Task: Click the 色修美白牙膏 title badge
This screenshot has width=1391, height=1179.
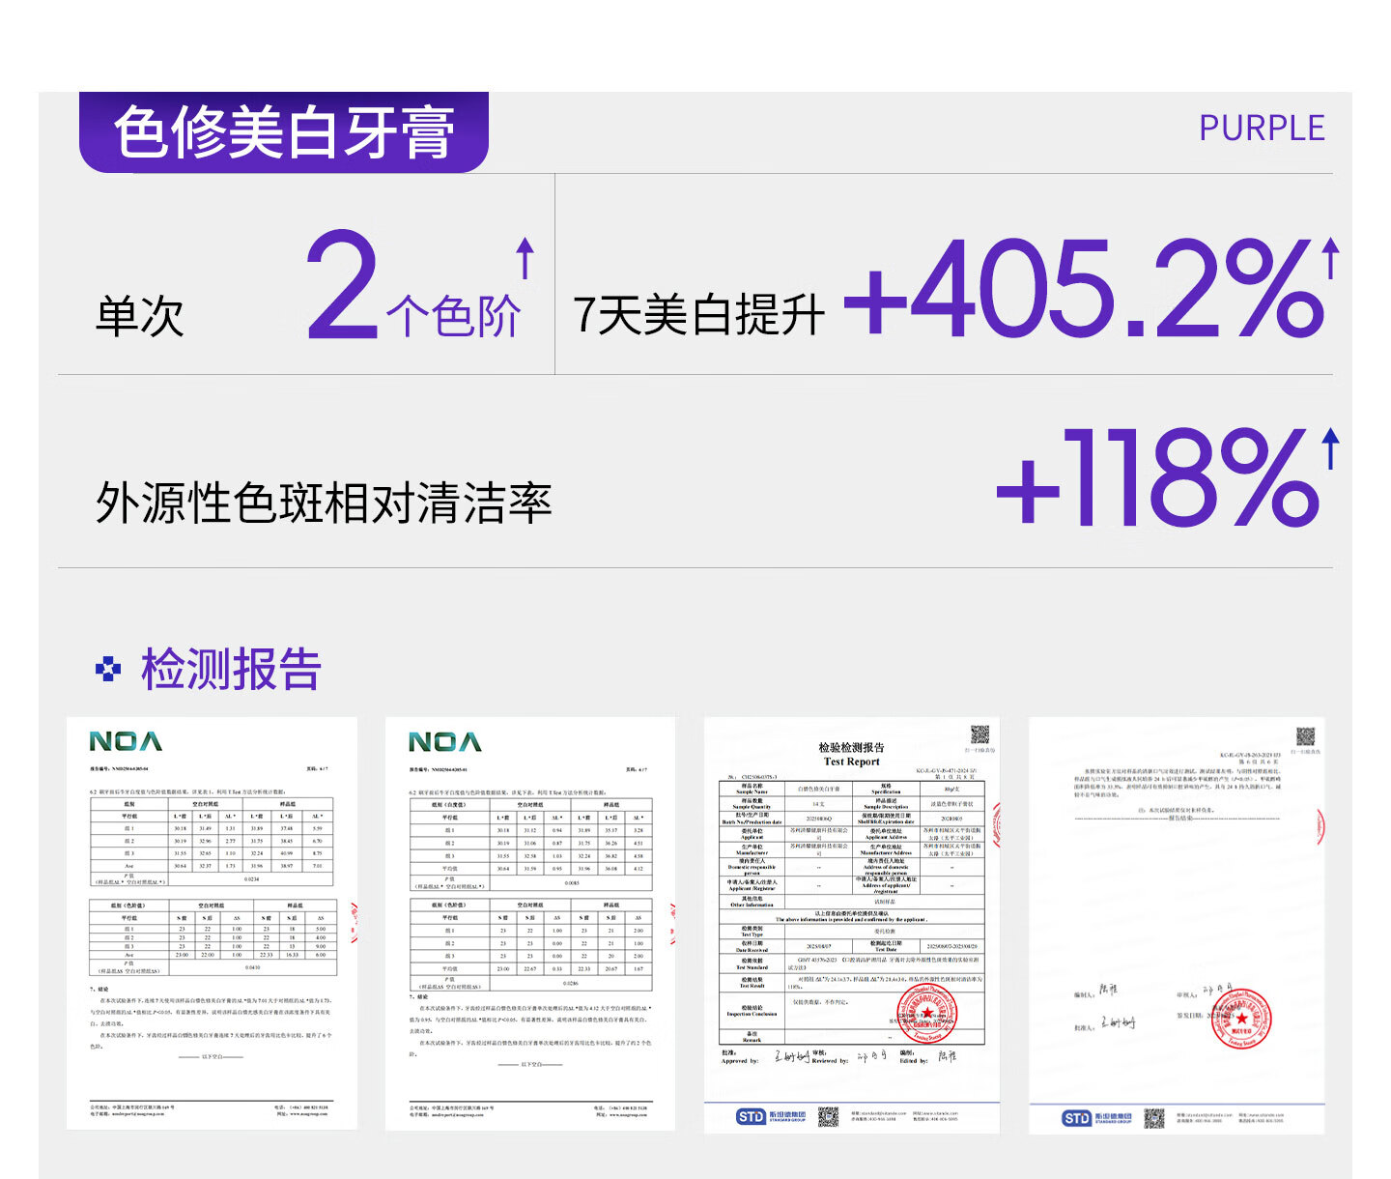Action: point(284,132)
